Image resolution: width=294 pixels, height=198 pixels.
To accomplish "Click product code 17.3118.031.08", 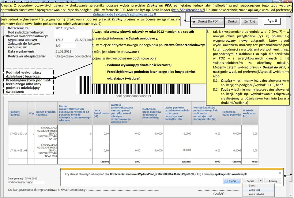I will click(18, 151).
